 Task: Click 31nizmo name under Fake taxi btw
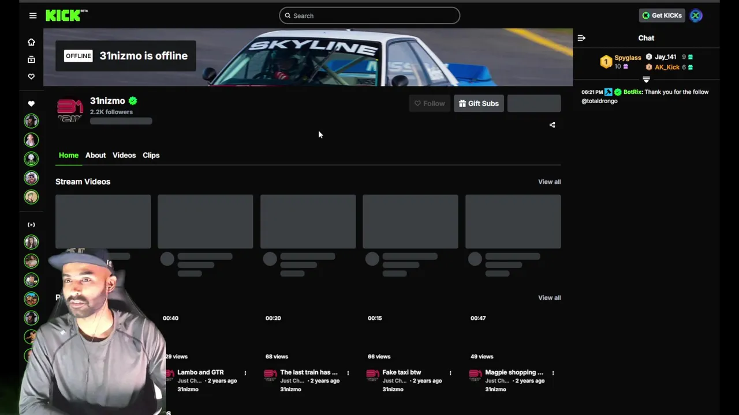(393, 389)
